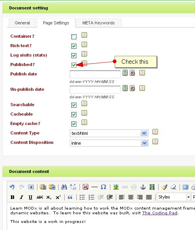195x230 pixels.
Task: Click the Undo arrow in editor toolbar
Action: click(x=12, y=187)
